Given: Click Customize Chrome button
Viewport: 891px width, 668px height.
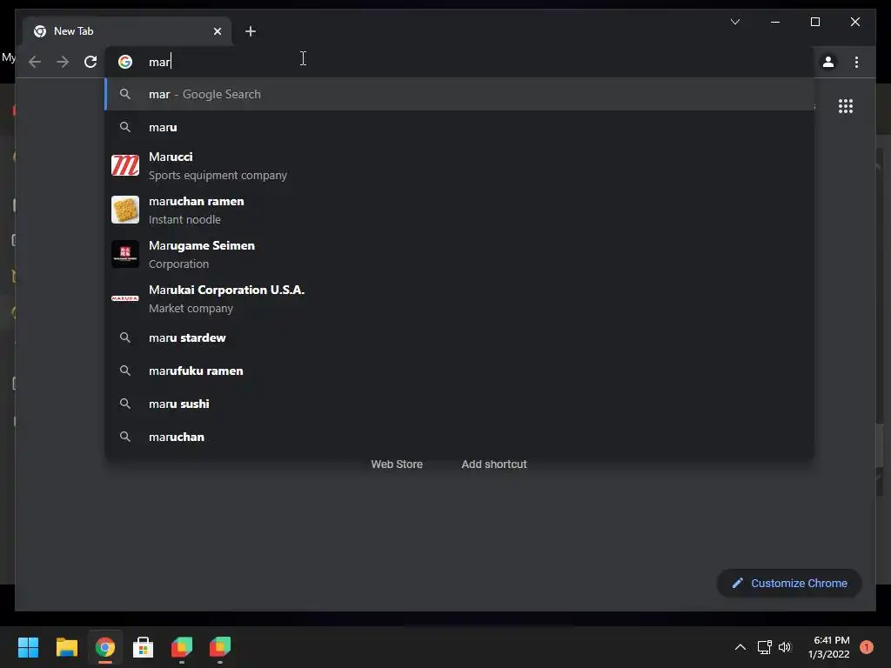Looking at the screenshot, I should 789,584.
